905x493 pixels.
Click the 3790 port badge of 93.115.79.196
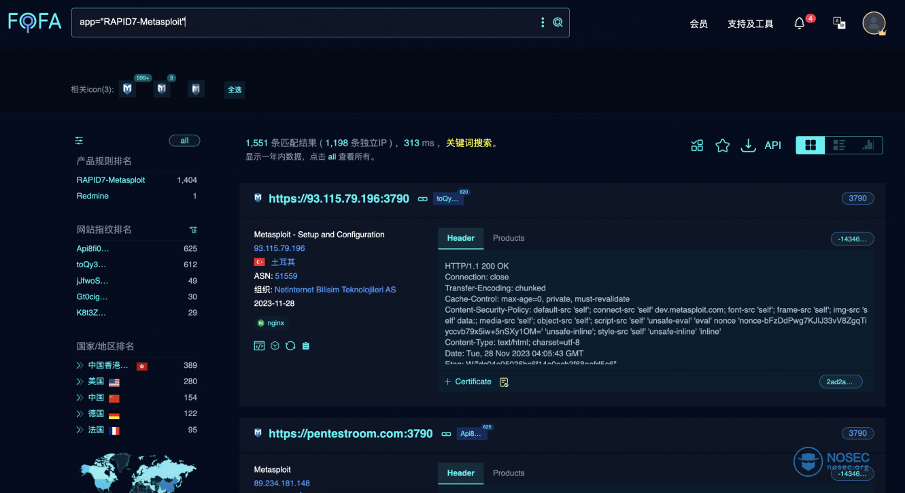pos(857,199)
